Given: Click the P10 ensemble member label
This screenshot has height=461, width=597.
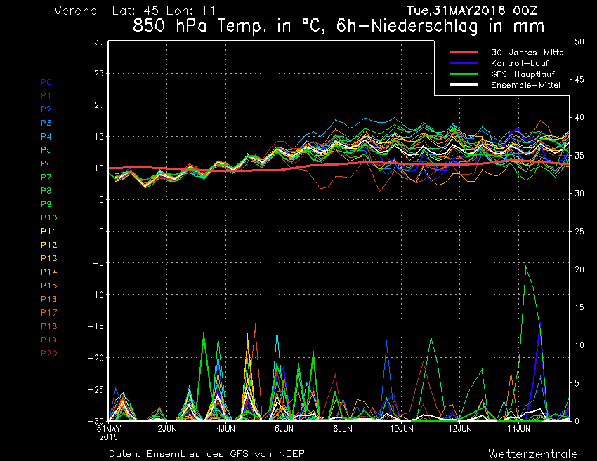Looking at the screenshot, I should 48,218.
